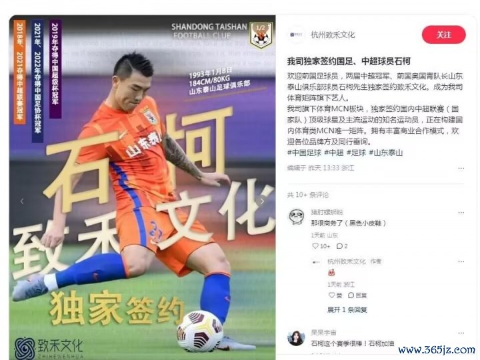Open the #中超 hashtag
Image resolution: width=480 pixels, height=360 pixels.
pyautogui.click(x=334, y=152)
